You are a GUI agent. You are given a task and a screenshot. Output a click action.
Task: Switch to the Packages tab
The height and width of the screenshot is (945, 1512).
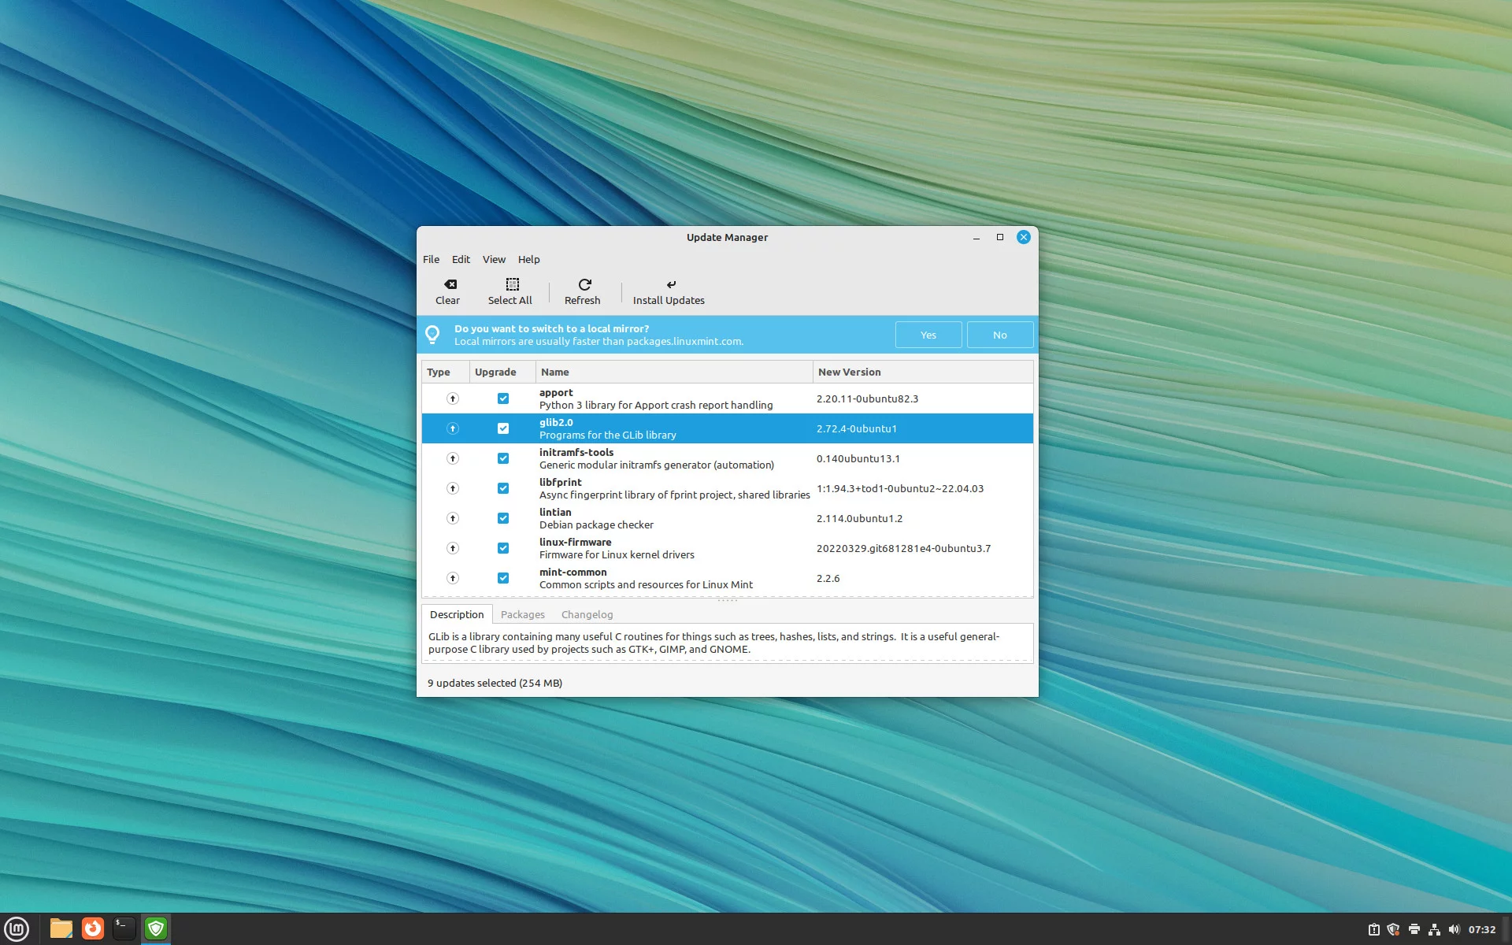[x=522, y=614]
